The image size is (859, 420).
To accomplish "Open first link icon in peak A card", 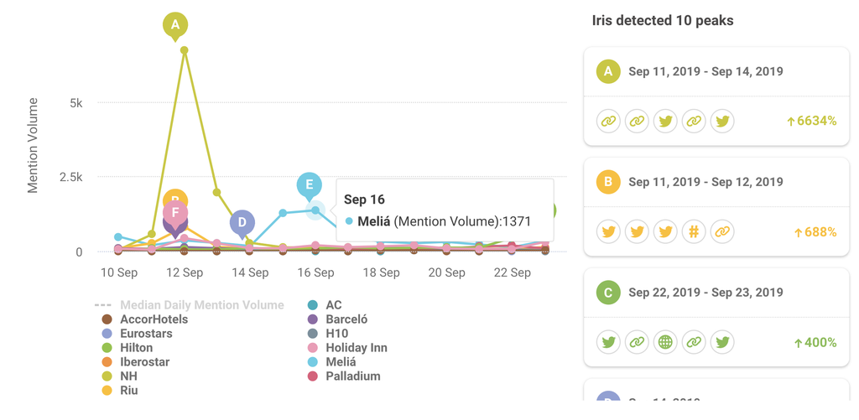I will (608, 121).
